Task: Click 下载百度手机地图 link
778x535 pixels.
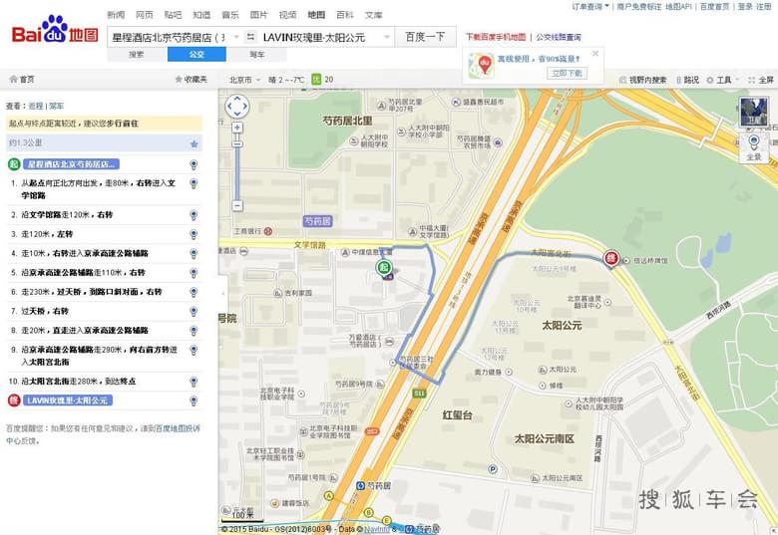Action: (x=496, y=37)
